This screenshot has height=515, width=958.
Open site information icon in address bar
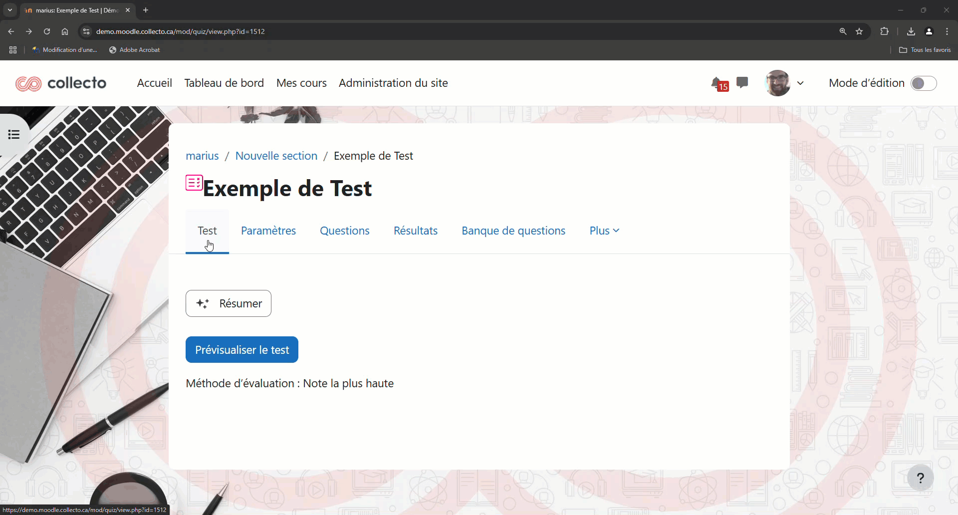(86, 31)
